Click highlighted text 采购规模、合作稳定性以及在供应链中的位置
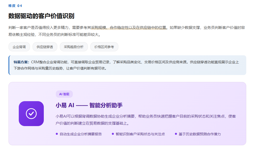This screenshot has width=254, height=151. point(129,28)
